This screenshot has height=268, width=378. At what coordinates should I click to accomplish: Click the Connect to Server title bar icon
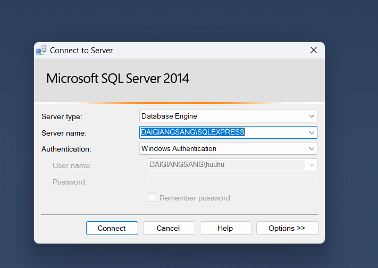pyautogui.click(x=41, y=51)
